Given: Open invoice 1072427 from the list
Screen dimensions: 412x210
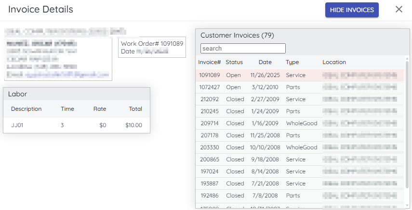Looking at the screenshot, I should [210, 87].
